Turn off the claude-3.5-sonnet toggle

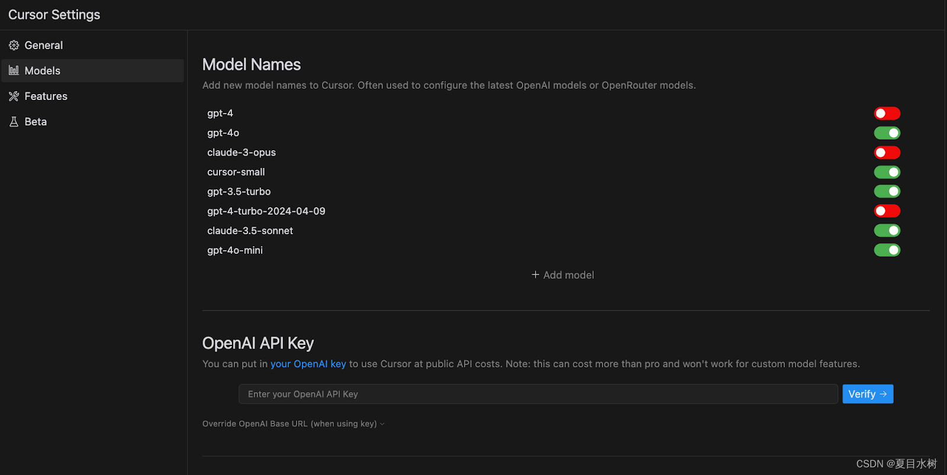click(887, 231)
